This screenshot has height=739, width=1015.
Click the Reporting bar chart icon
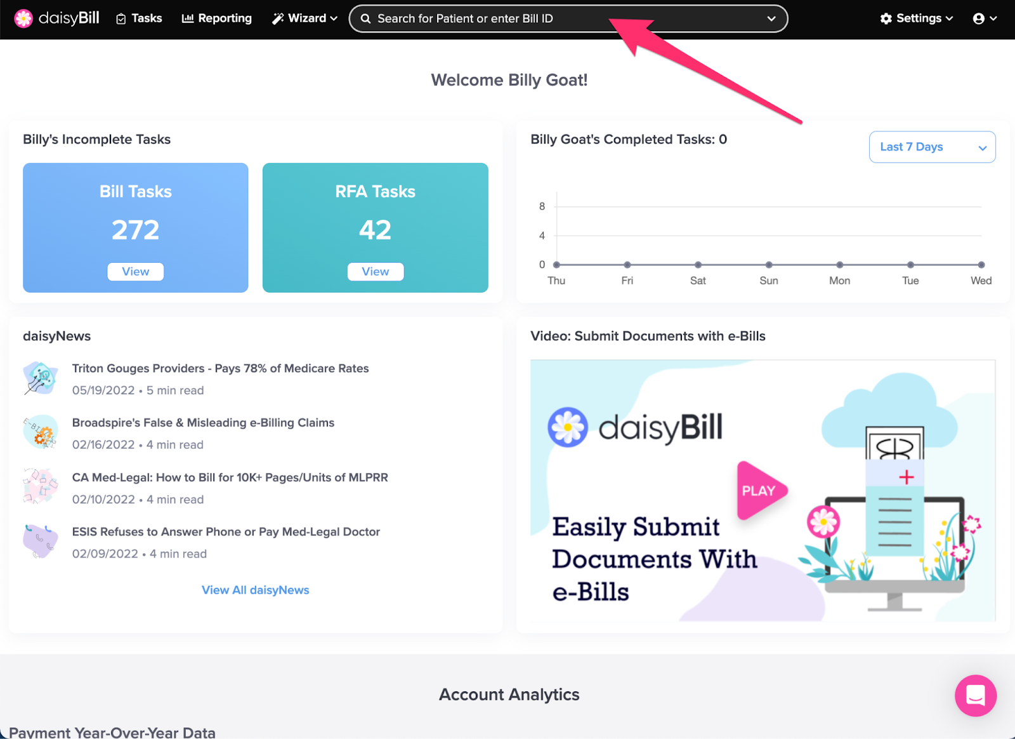click(188, 18)
